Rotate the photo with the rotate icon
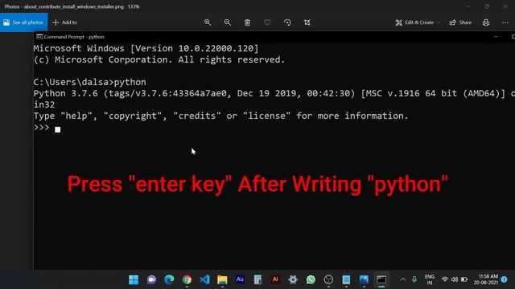Image resolution: width=515 pixels, height=289 pixels. coord(287,22)
